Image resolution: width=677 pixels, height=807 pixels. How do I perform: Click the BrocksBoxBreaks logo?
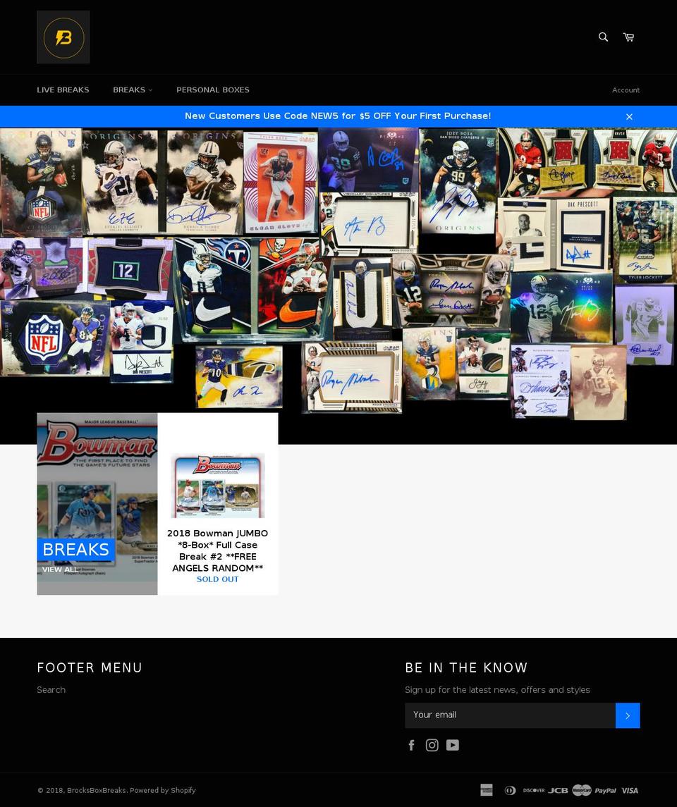(63, 37)
